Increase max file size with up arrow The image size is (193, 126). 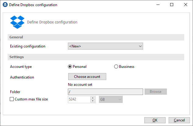93,98
